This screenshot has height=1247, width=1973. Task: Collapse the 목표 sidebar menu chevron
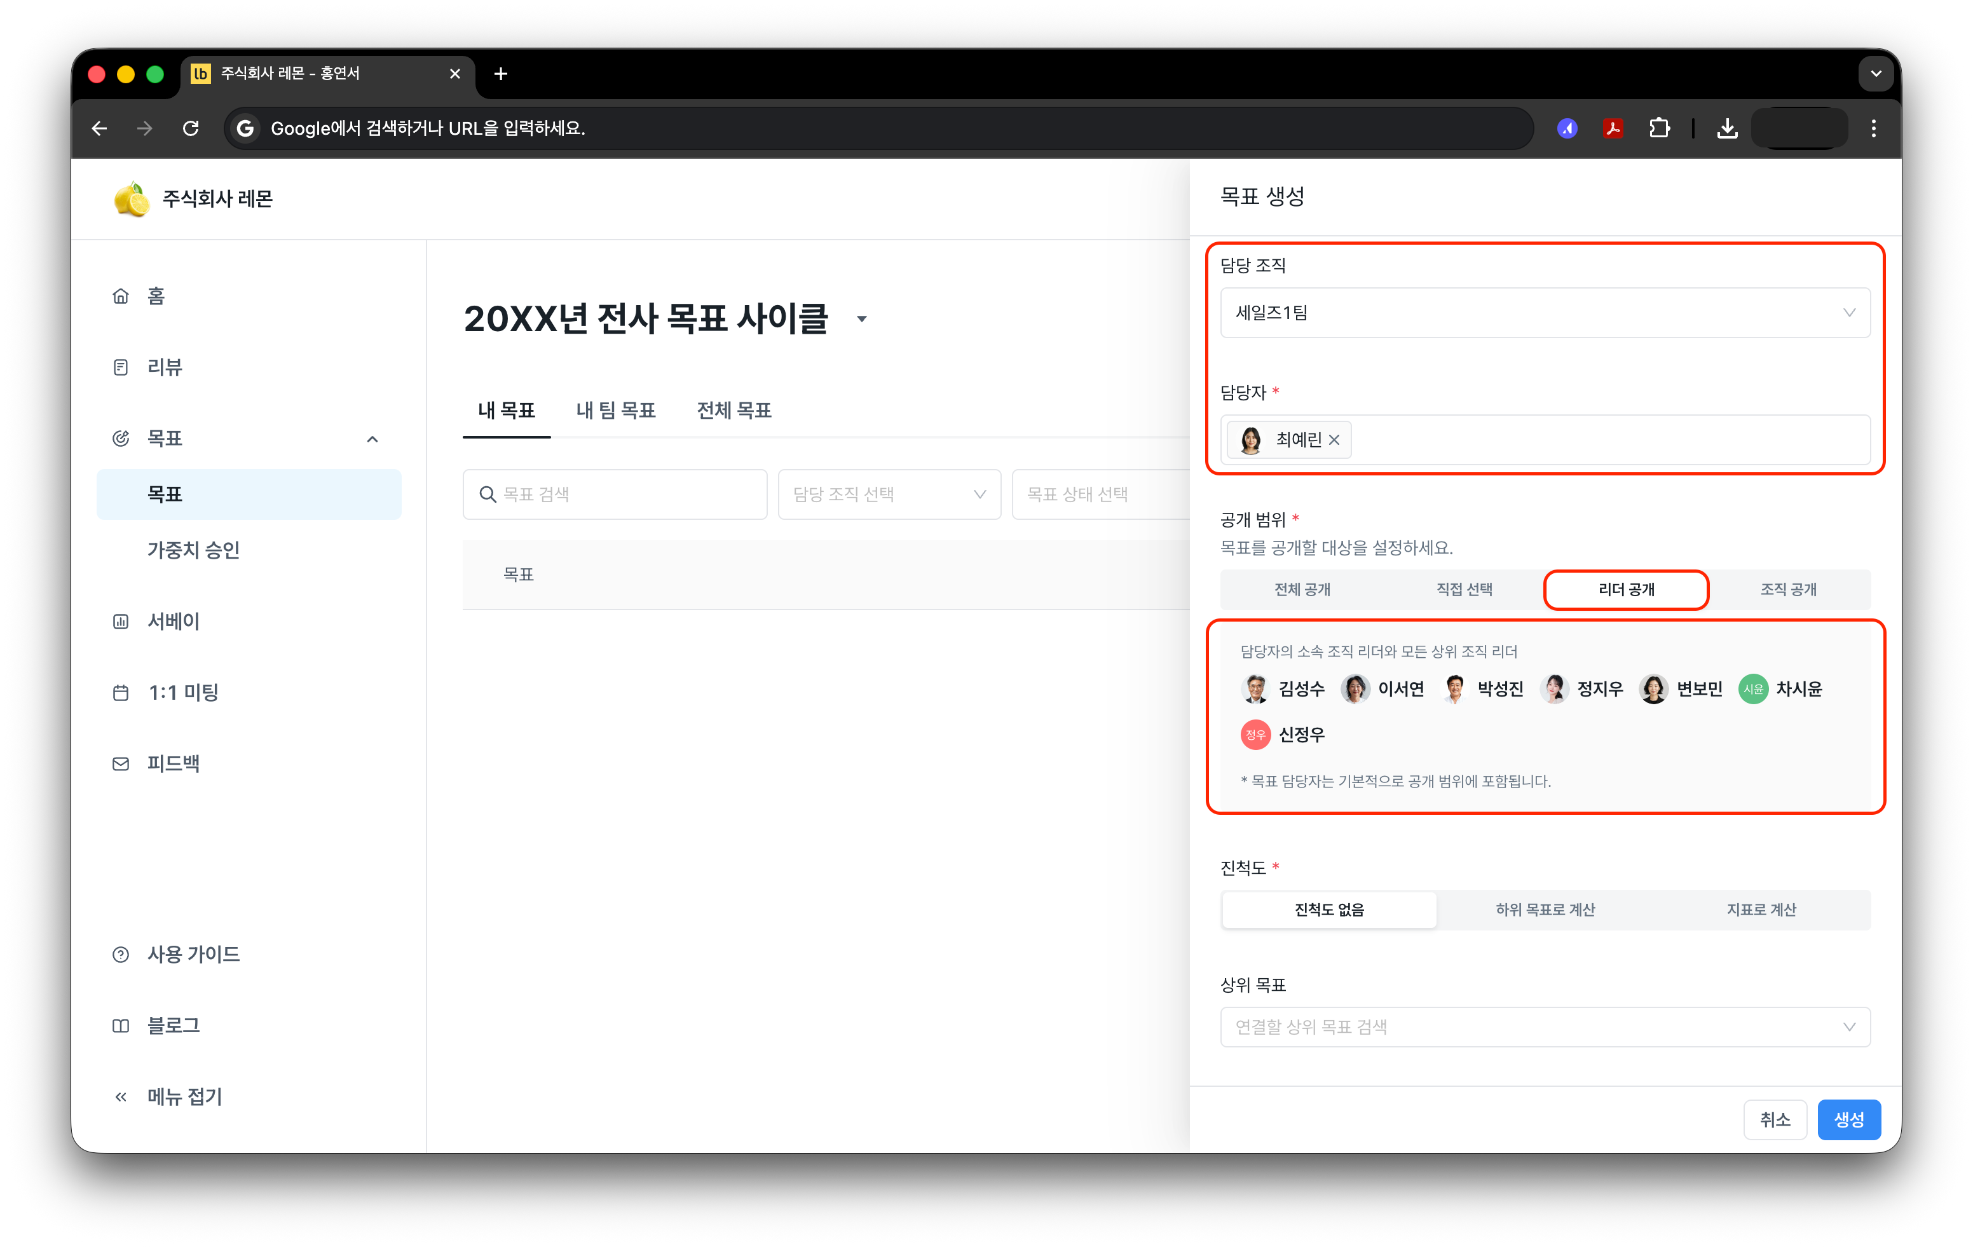[x=373, y=439]
